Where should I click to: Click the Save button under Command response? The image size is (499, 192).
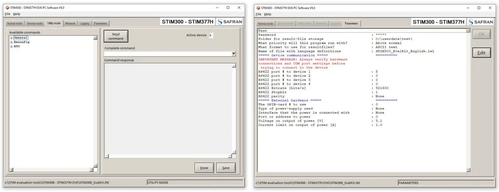(x=226, y=168)
